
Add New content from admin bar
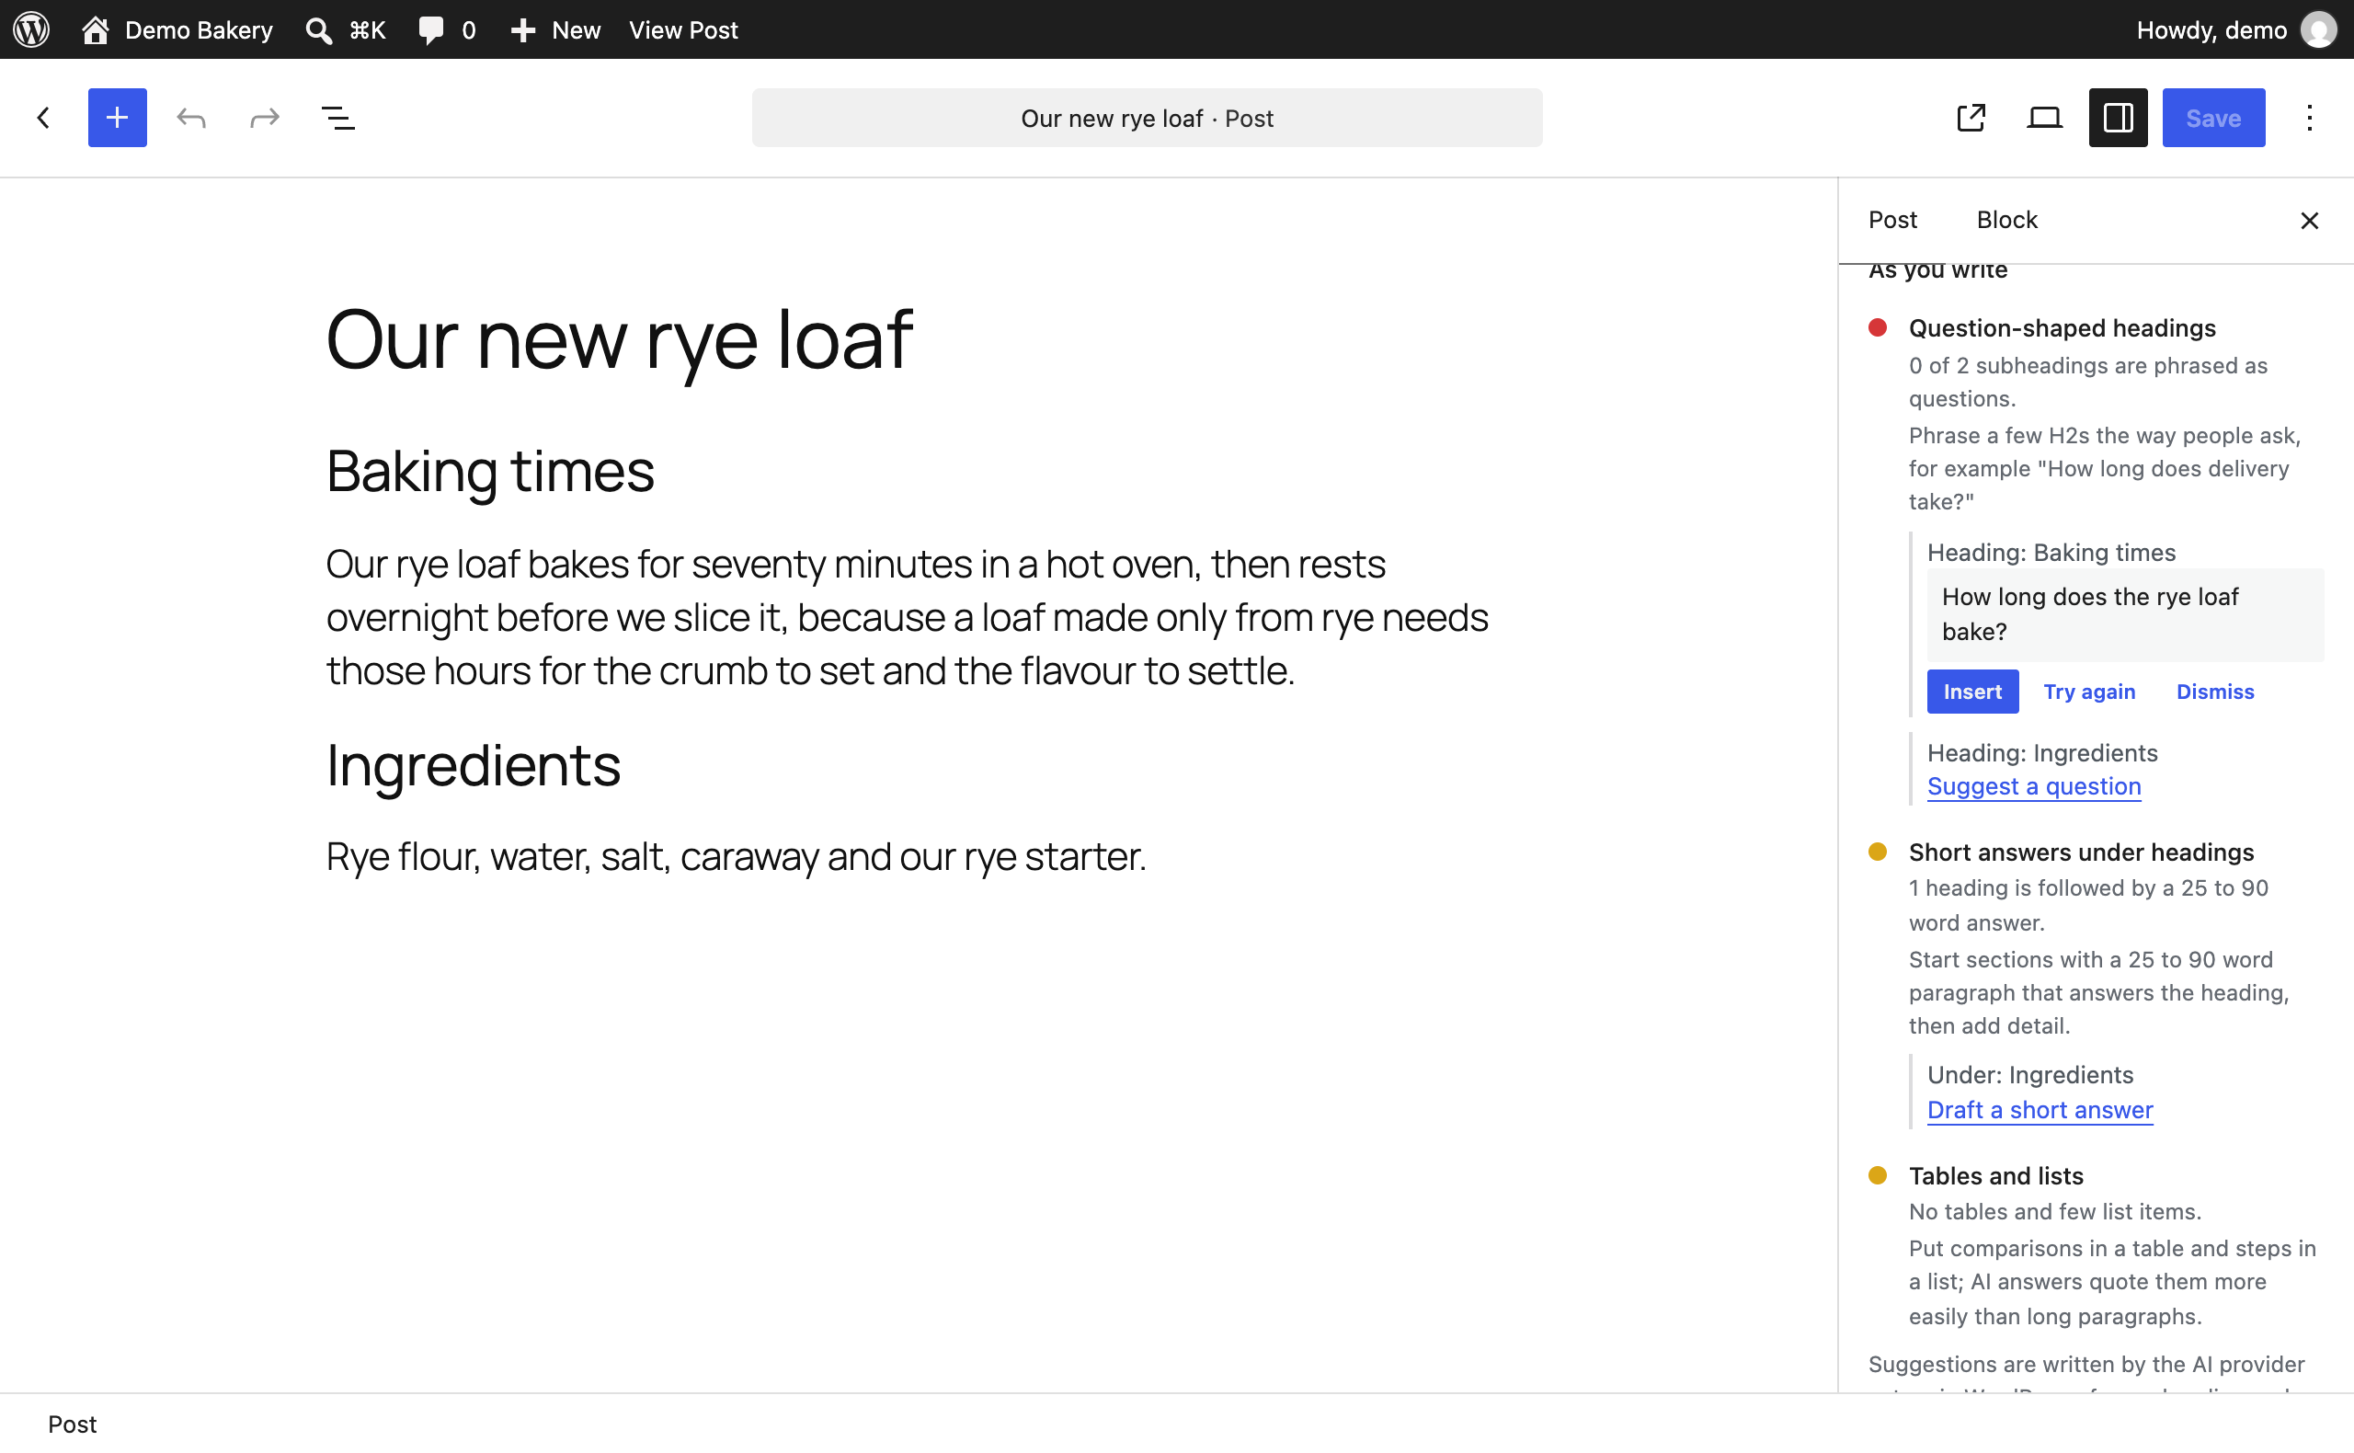pos(555,29)
